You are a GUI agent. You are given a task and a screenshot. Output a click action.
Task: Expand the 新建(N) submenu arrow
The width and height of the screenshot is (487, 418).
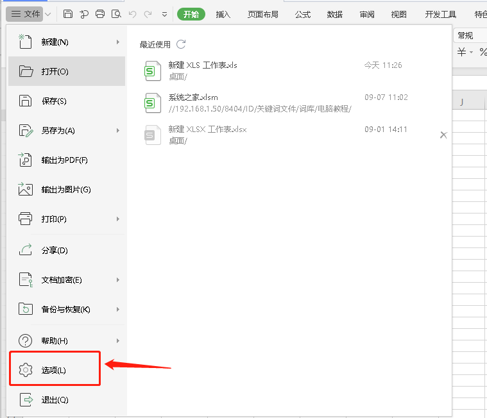point(117,42)
